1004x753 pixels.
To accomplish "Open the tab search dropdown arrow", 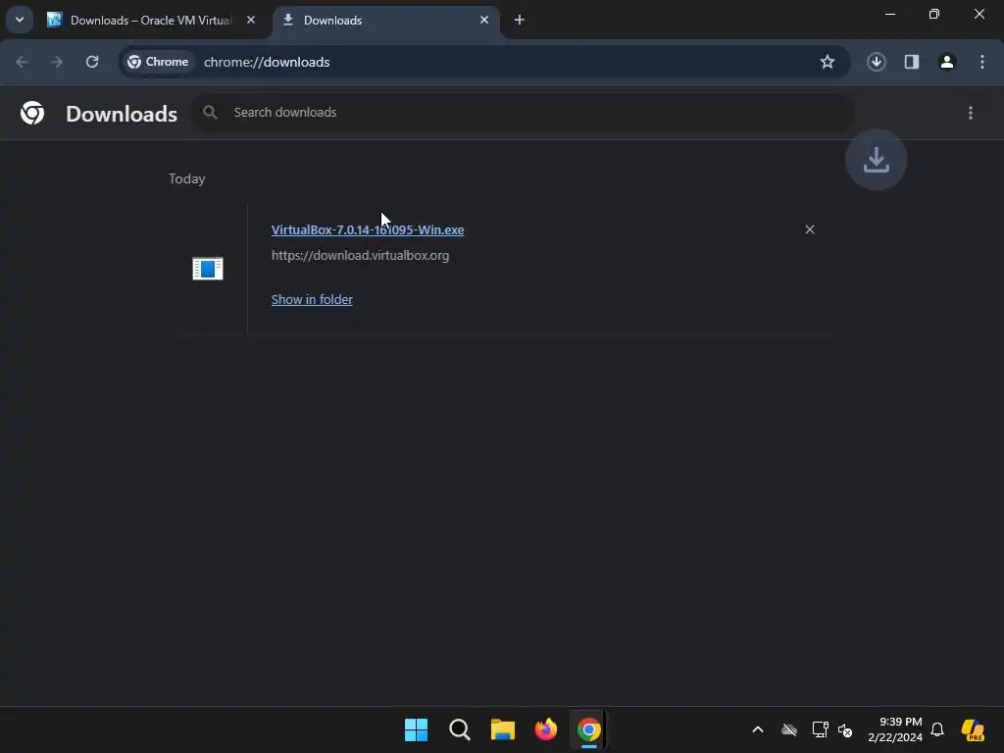I will point(20,20).
